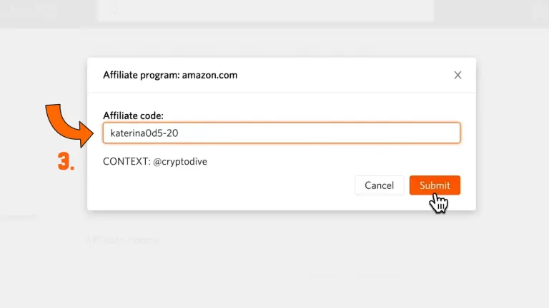This screenshot has height=308, width=549.
Task: Close the Affiliate program dialog with X
Action: [458, 75]
